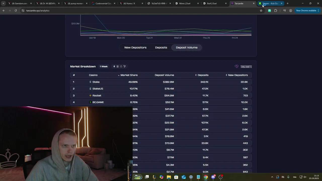Sort table by New Depositors column
The height and width of the screenshot is (181, 322).
(237, 75)
